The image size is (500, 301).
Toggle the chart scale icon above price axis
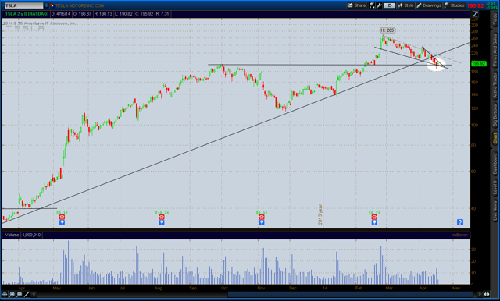(x=475, y=14)
